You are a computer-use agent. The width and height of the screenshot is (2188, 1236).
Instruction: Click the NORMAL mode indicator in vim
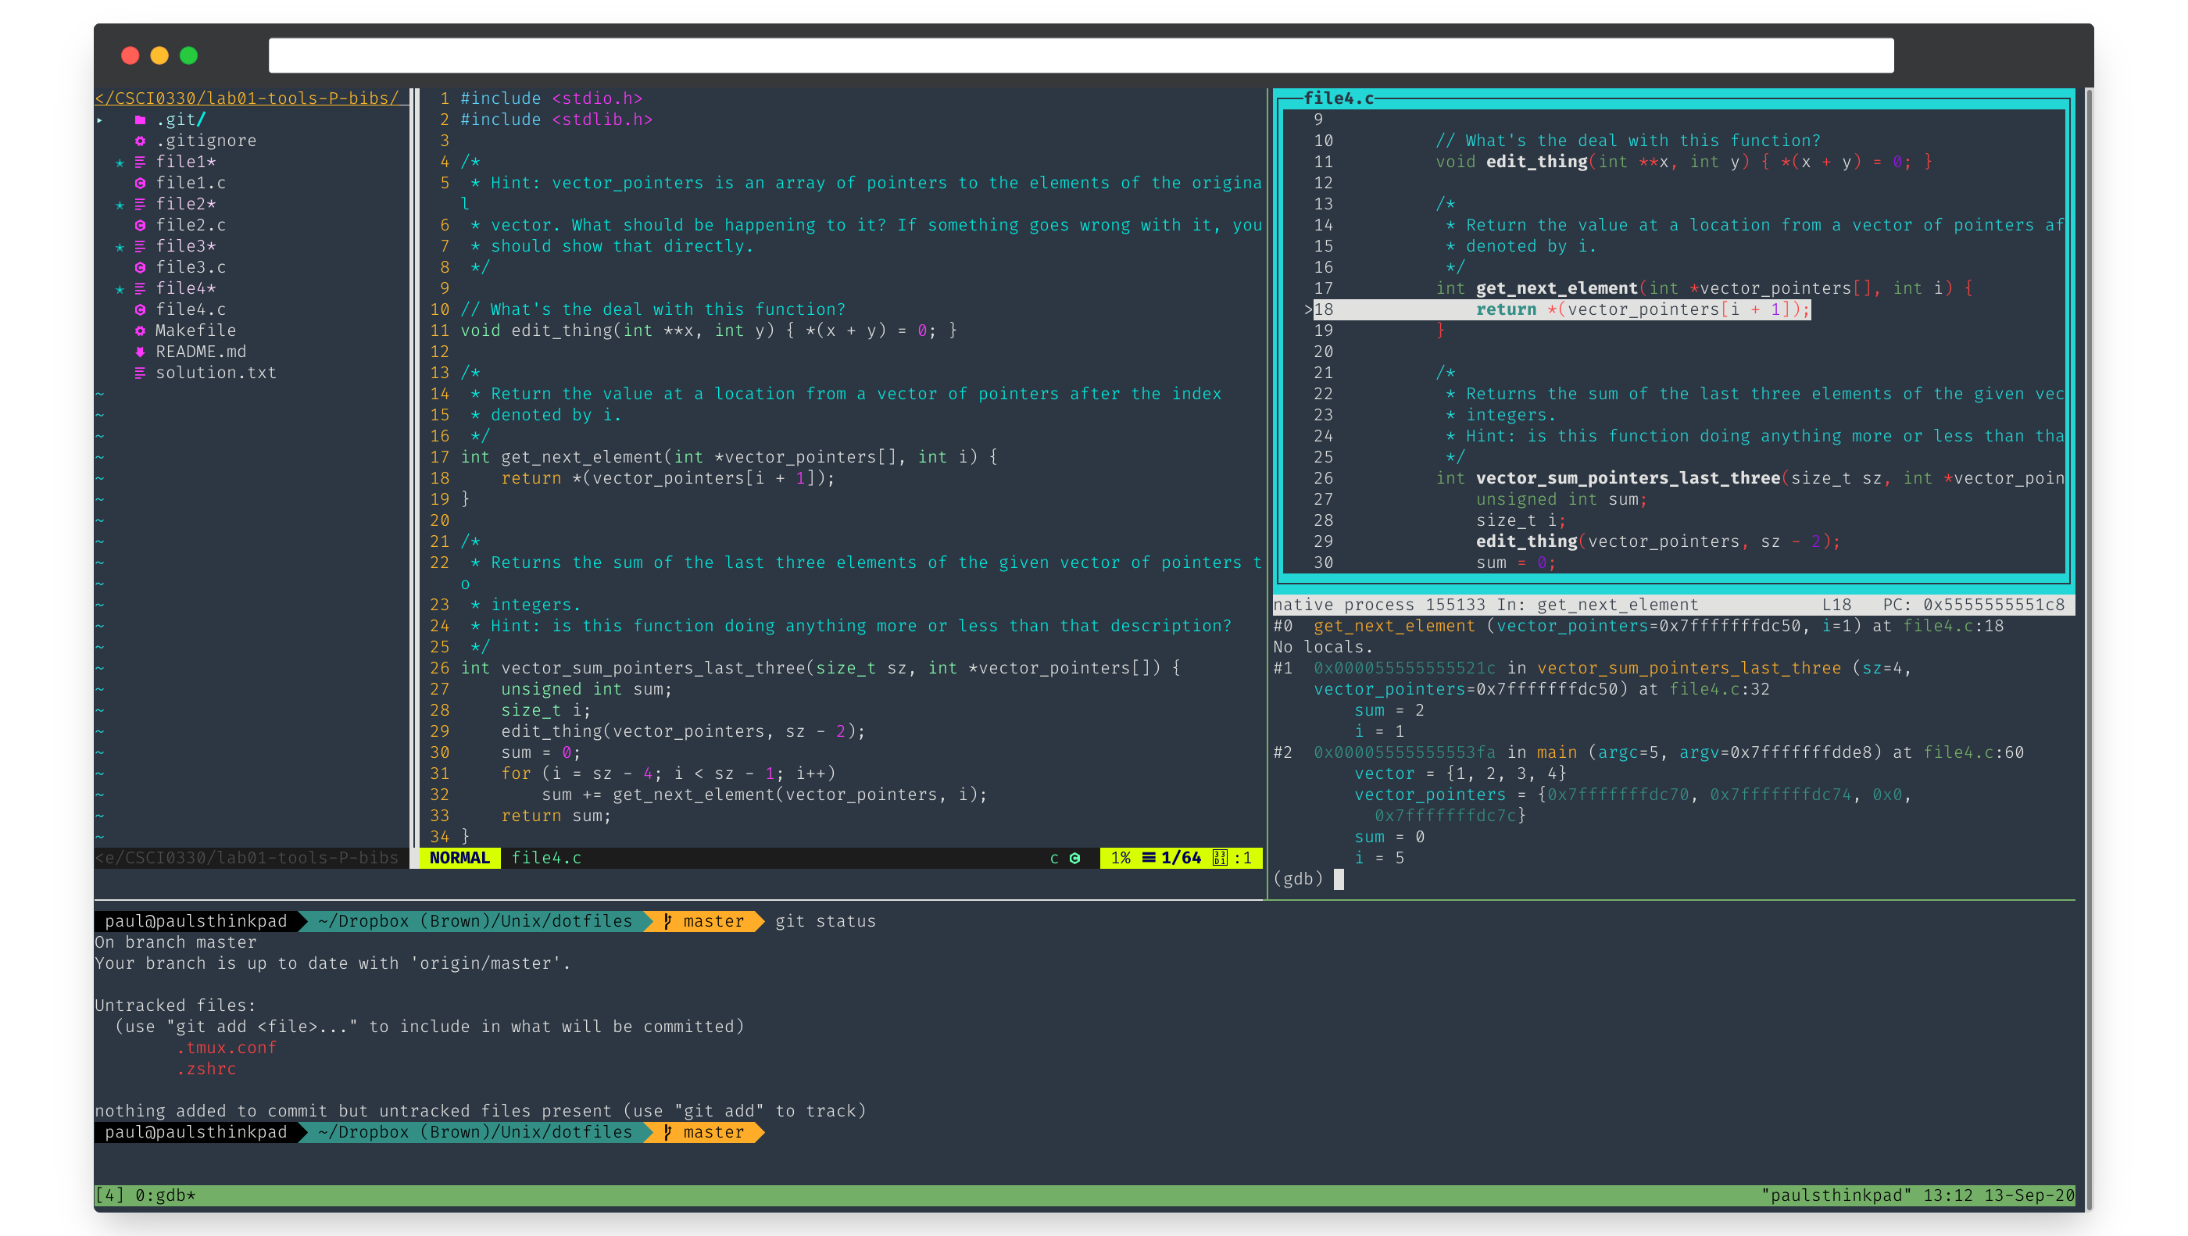click(x=459, y=858)
